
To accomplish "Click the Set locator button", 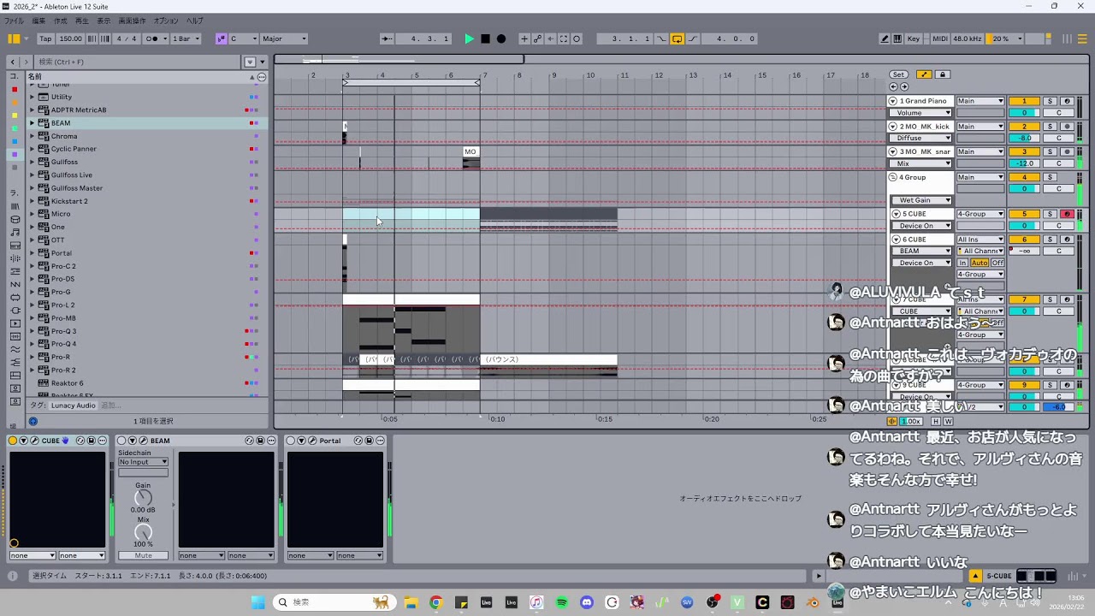I will 898,74.
